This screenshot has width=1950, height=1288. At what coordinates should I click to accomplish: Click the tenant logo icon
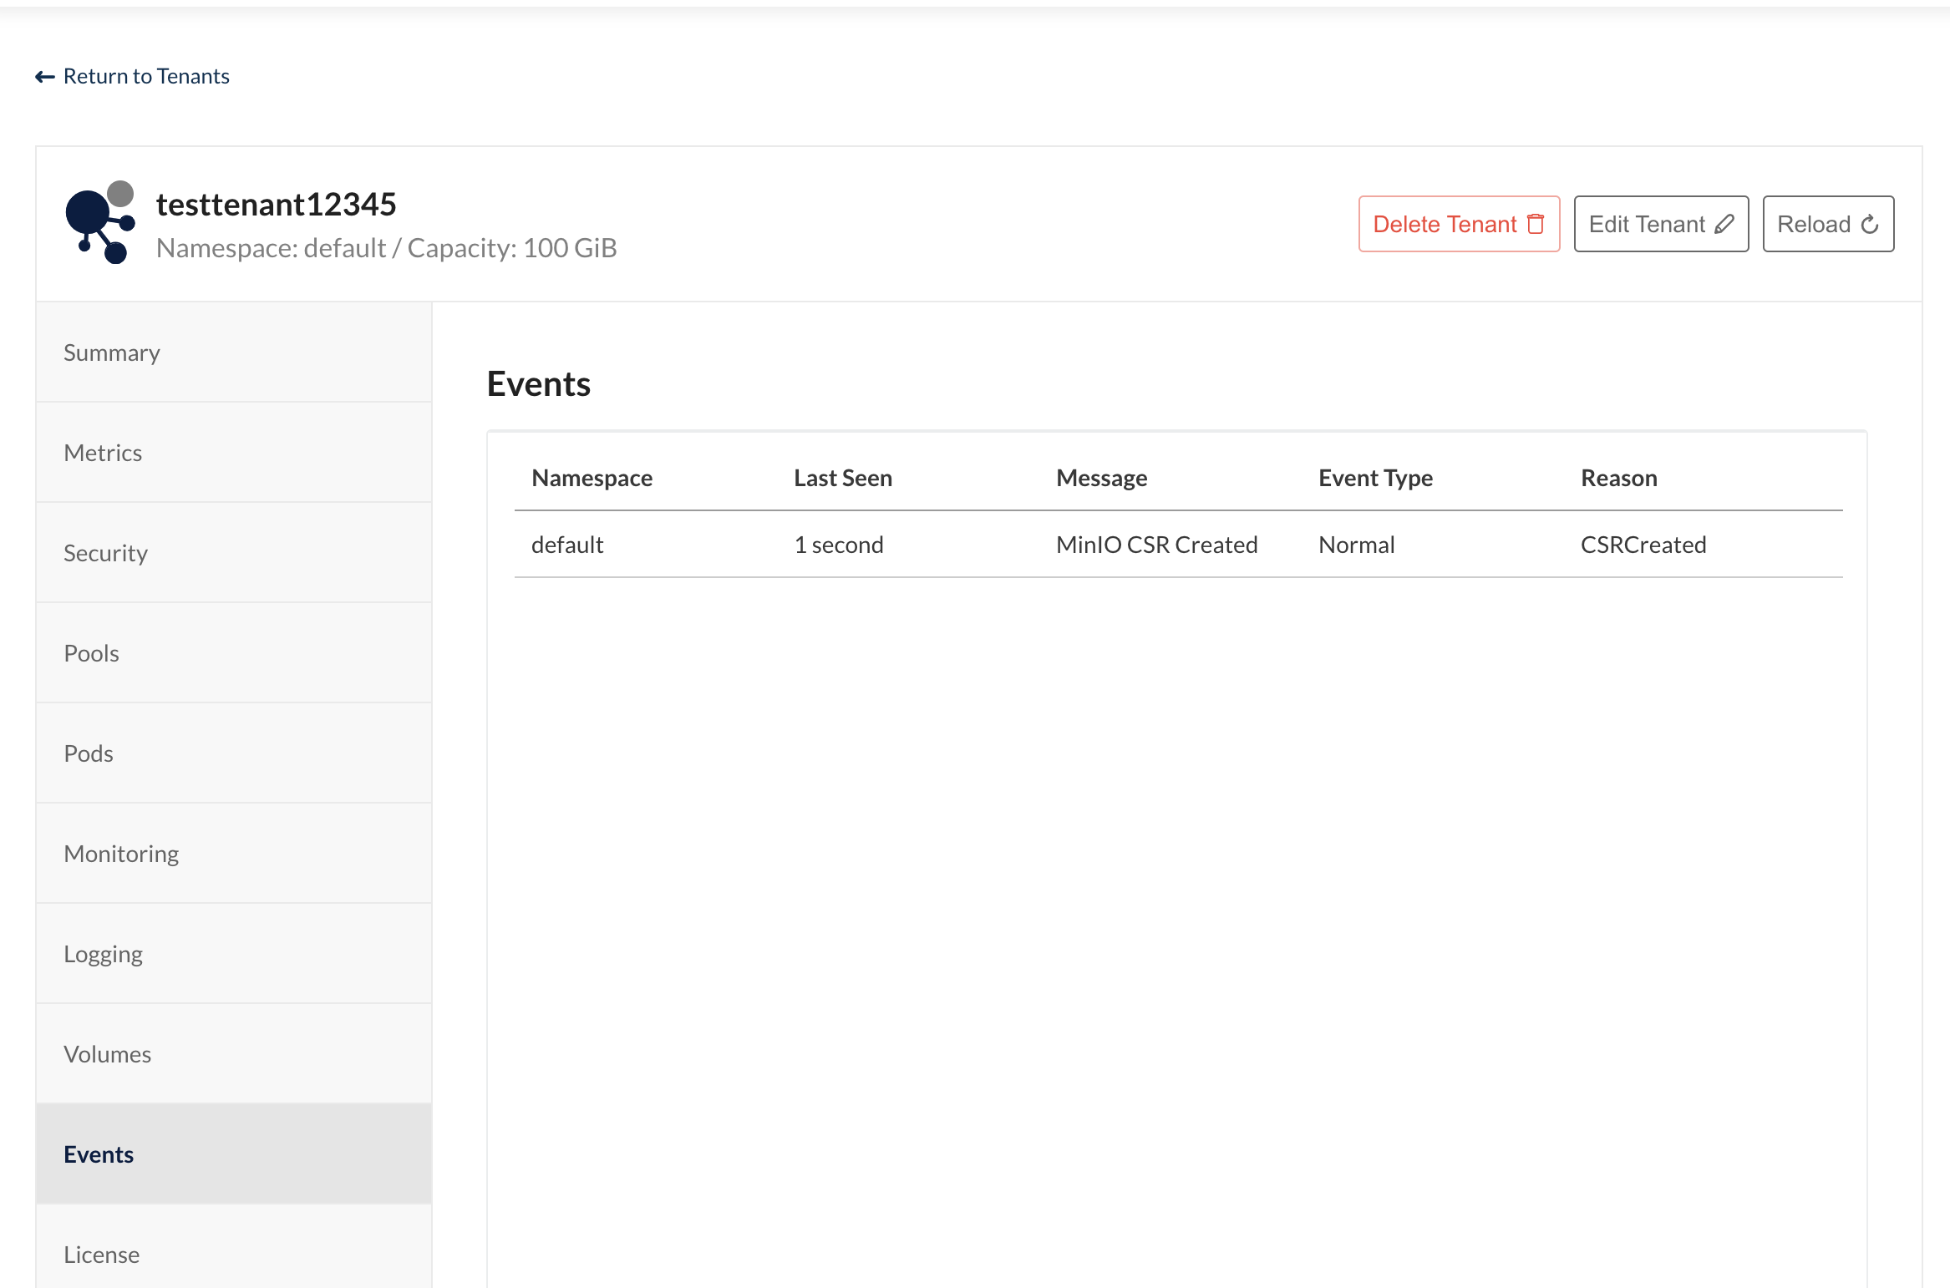[x=100, y=222]
